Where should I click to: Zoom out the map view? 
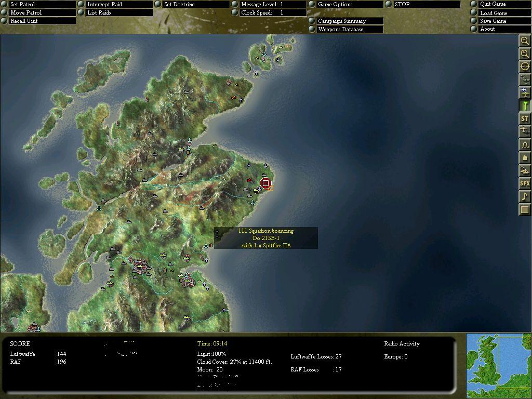pyautogui.click(x=525, y=54)
